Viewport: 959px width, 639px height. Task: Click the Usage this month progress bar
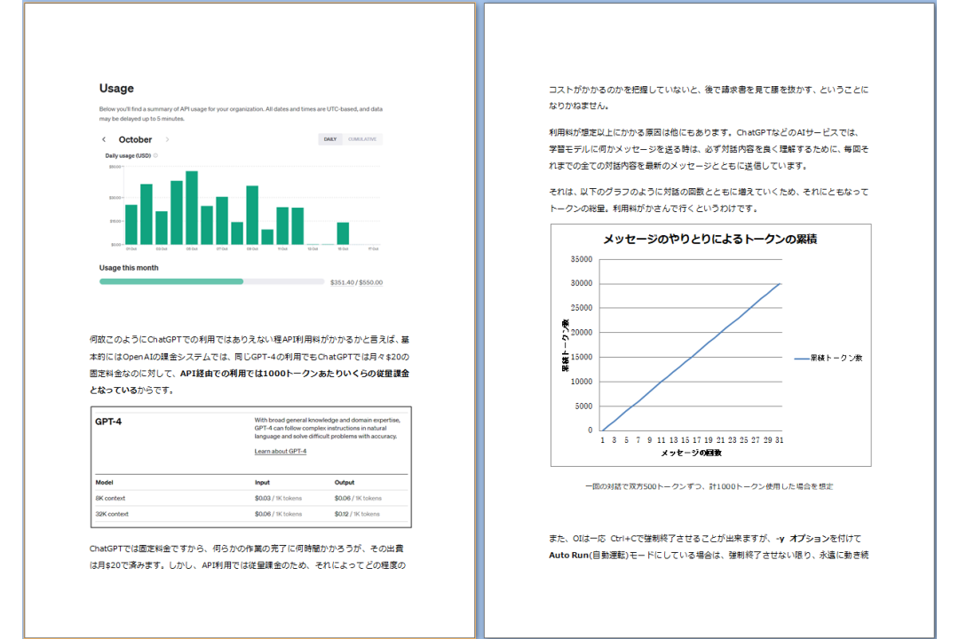click(211, 282)
